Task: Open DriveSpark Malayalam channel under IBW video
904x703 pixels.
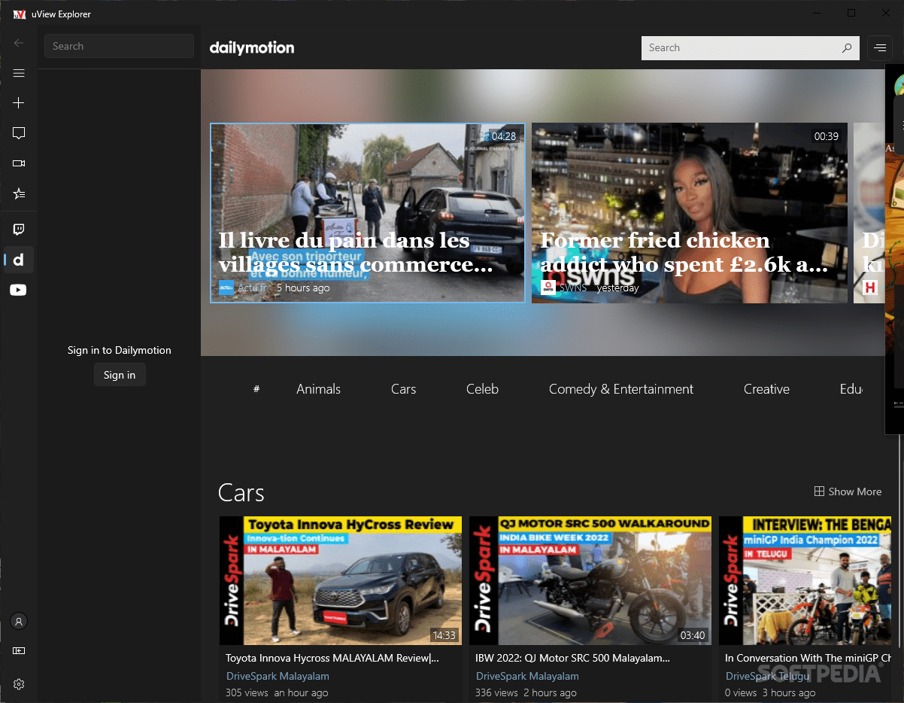Action: pos(527,676)
